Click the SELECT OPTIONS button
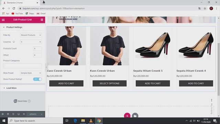This screenshot has width=220, height=124. (109, 83)
